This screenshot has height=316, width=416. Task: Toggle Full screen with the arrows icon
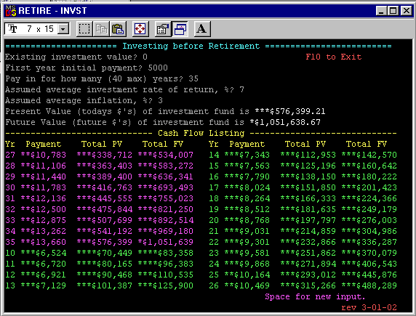click(x=140, y=29)
